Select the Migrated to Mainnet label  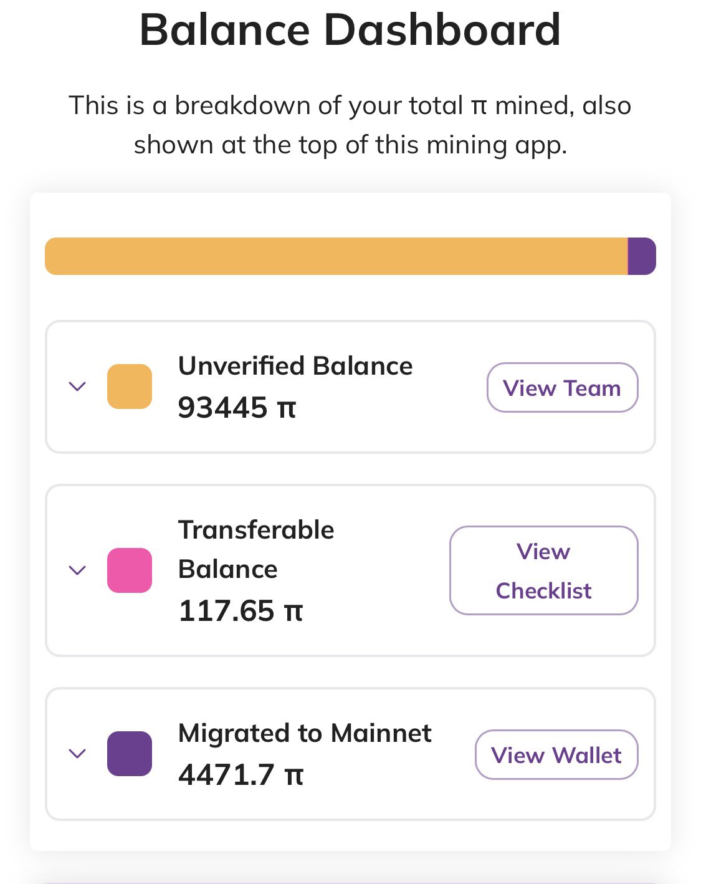[x=305, y=733]
